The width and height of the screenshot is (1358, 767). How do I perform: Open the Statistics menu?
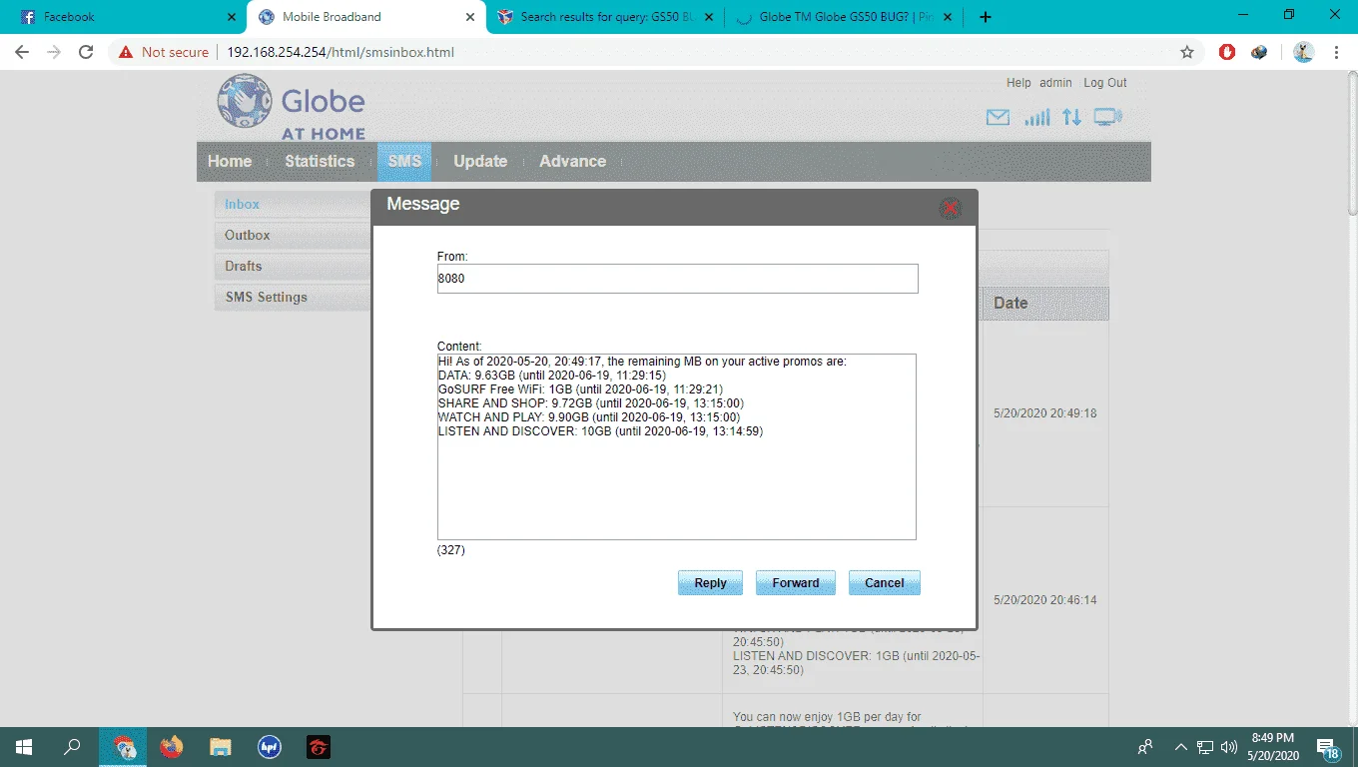pos(320,161)
